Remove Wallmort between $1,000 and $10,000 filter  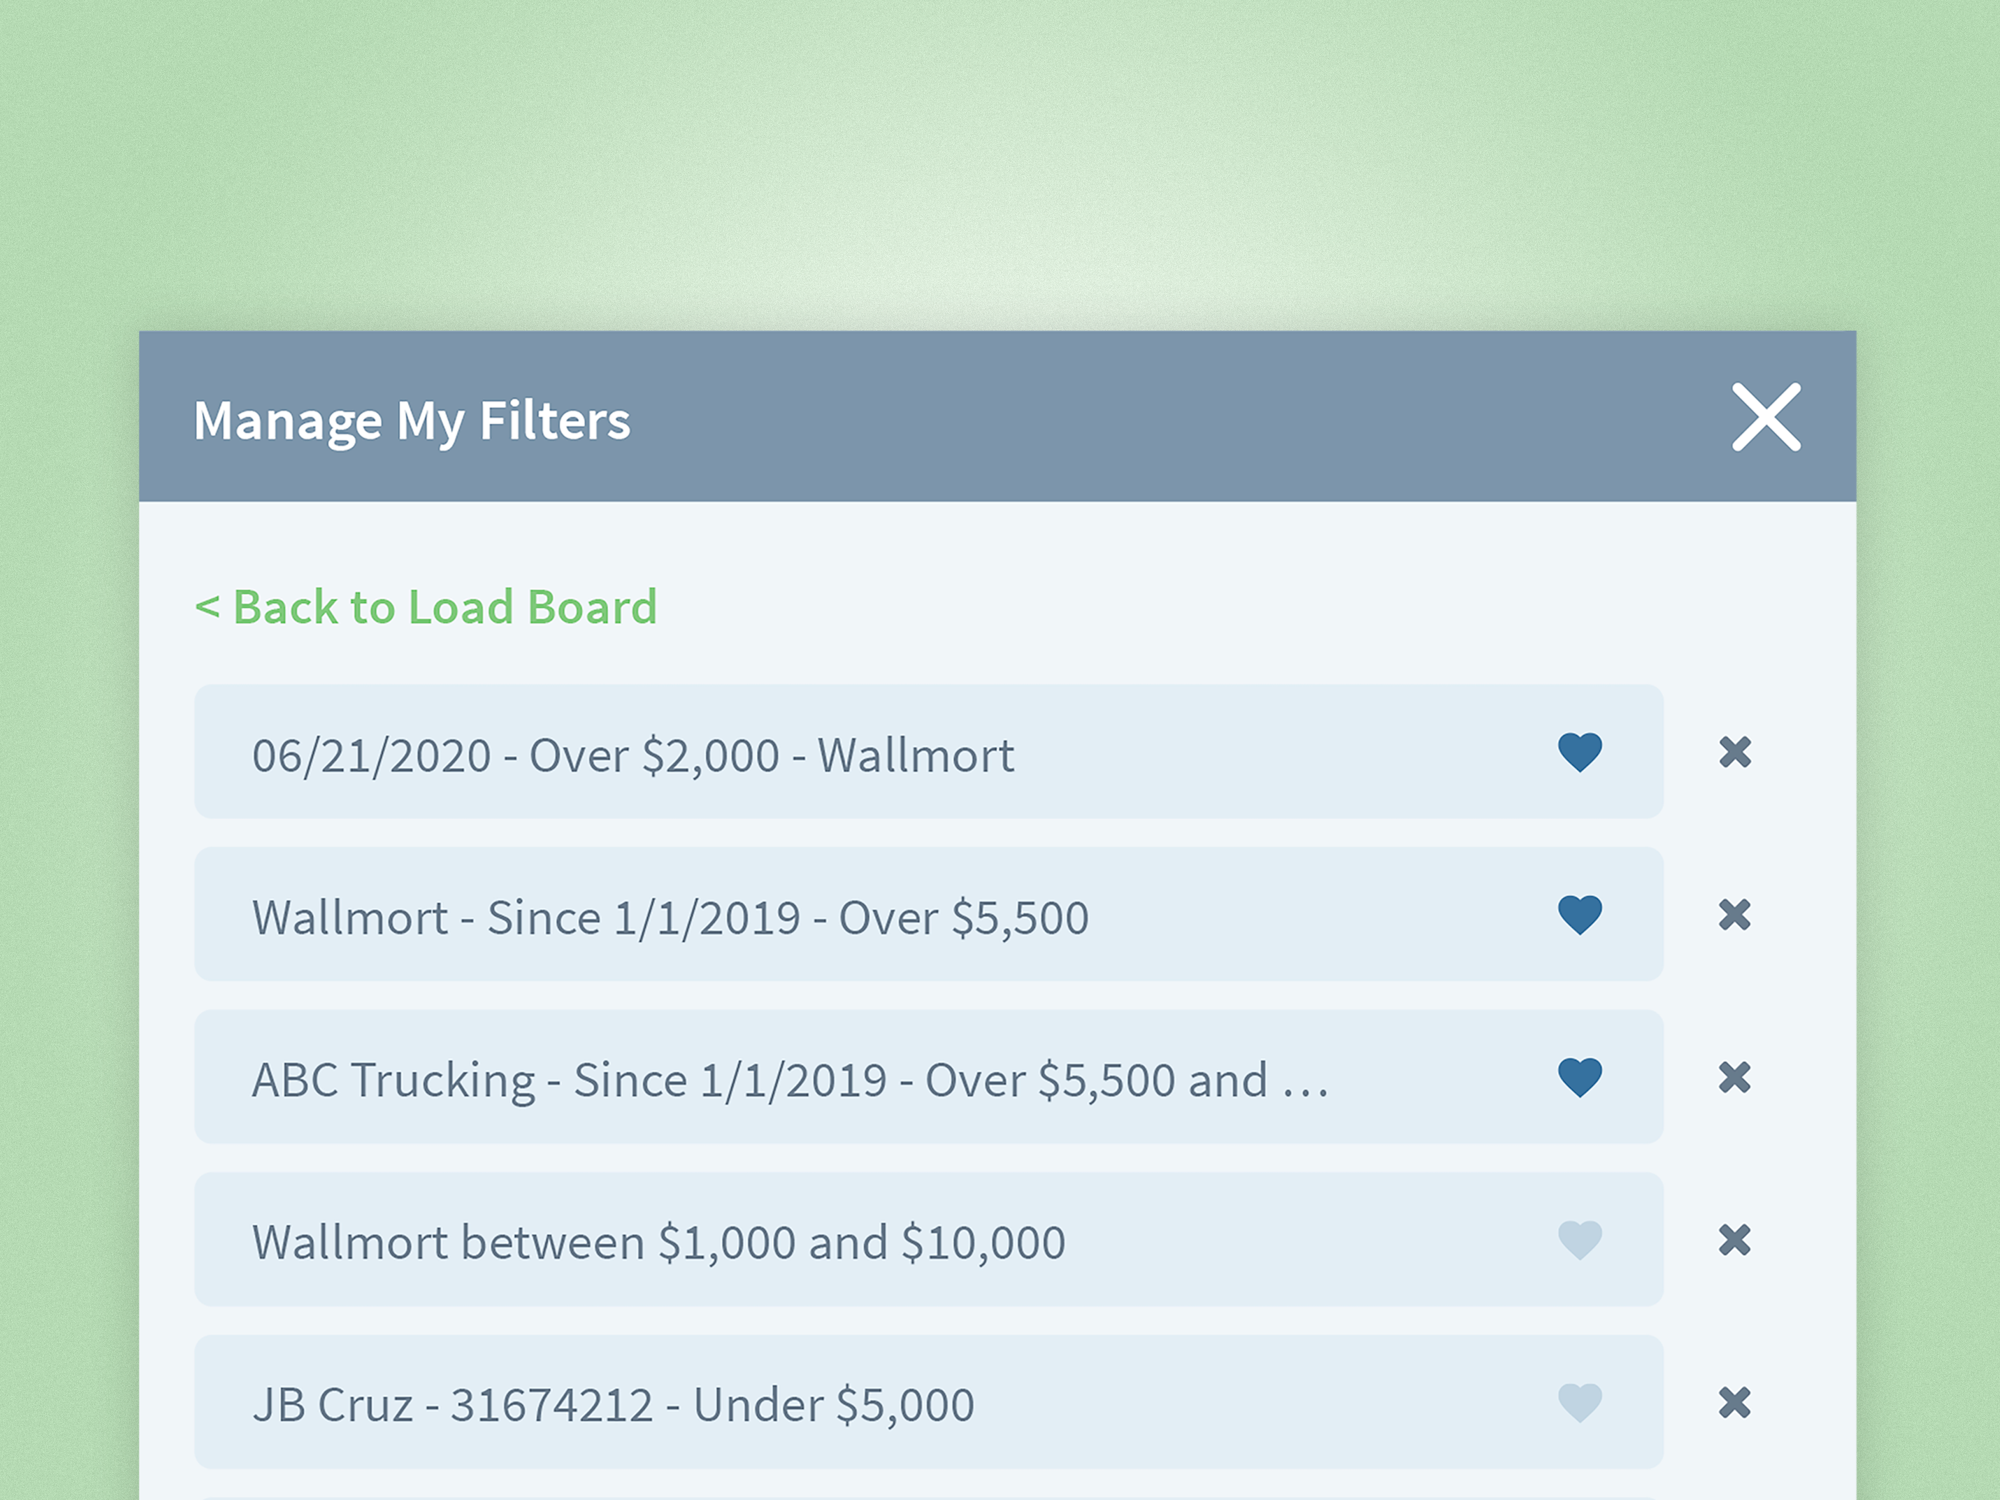1734,1241
